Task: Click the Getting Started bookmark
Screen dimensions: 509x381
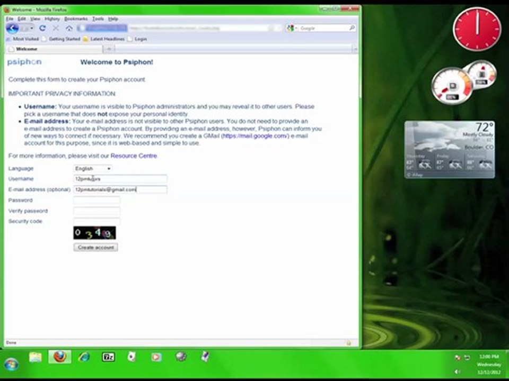Action: click(x=62, y=39)
